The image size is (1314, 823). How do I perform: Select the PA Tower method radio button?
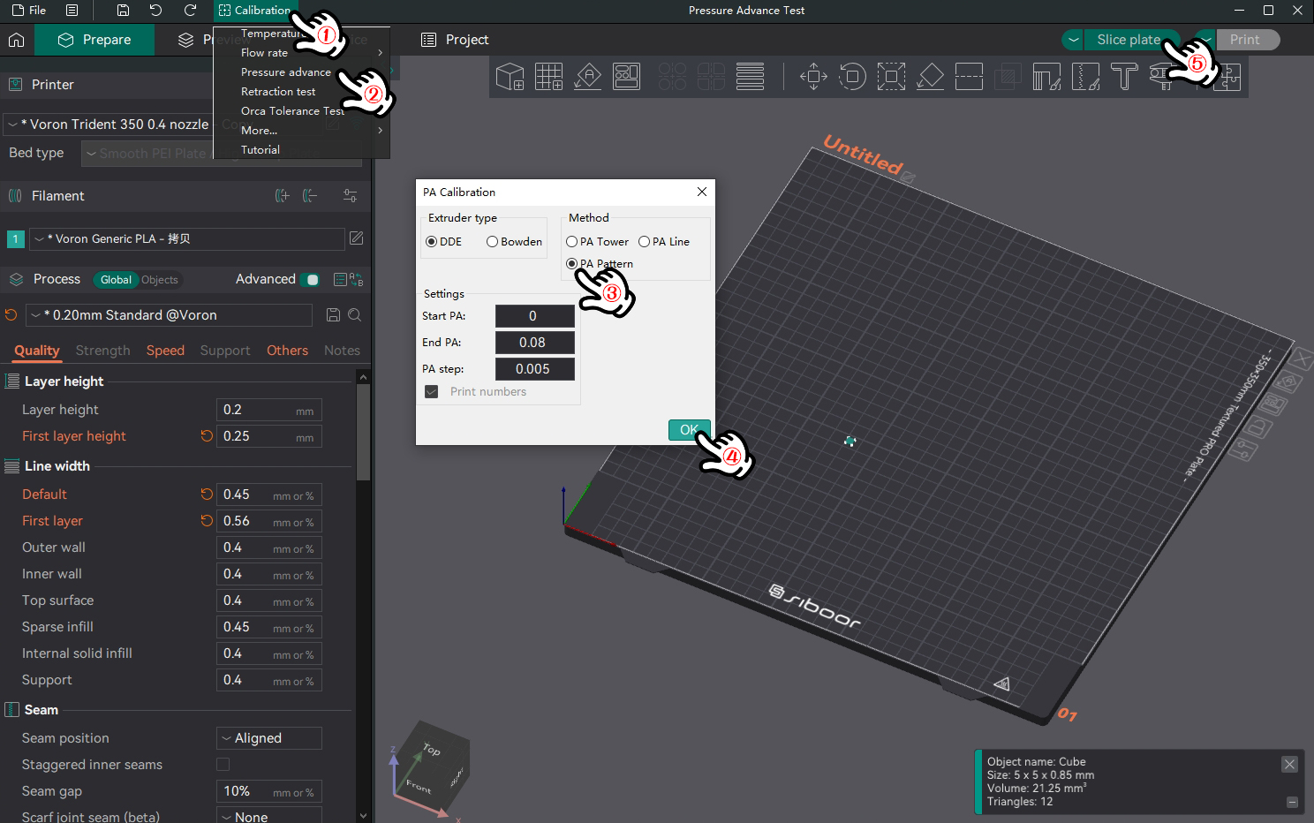pyautogui.click(x=572, y=242)
